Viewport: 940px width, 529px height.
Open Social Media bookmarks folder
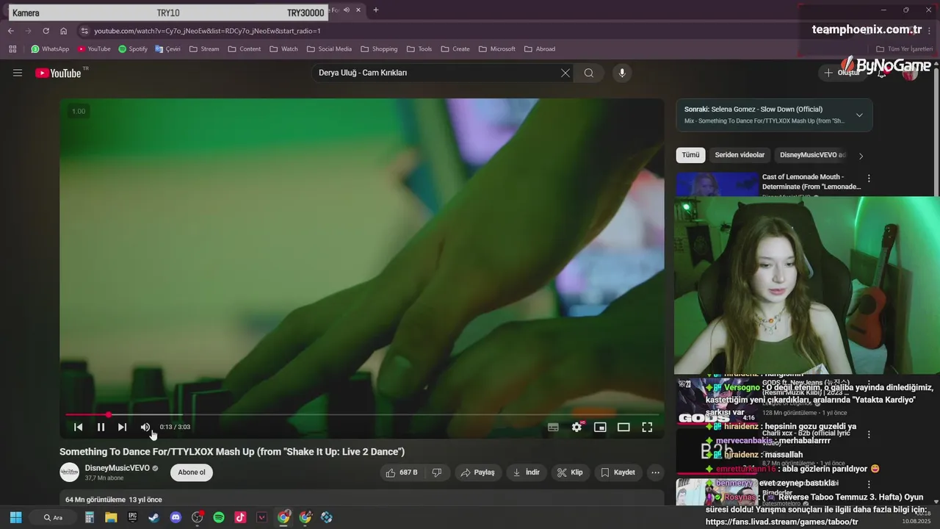click(x=329, y=49)
